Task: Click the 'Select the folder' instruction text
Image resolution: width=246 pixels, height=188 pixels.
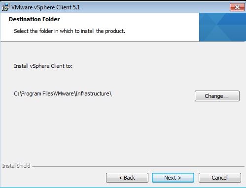Action: (x=70, y=31)
